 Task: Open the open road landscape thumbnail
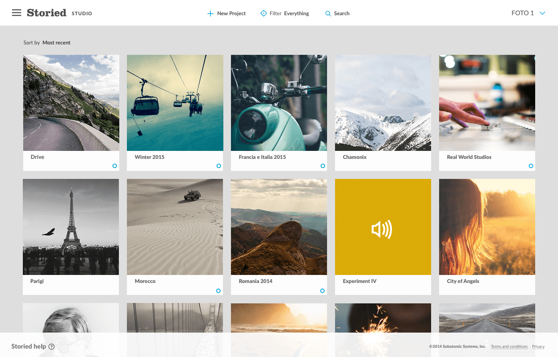pos(487,330)
